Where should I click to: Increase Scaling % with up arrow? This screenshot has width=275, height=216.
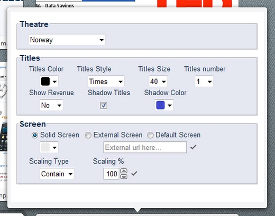click(124, 171)
